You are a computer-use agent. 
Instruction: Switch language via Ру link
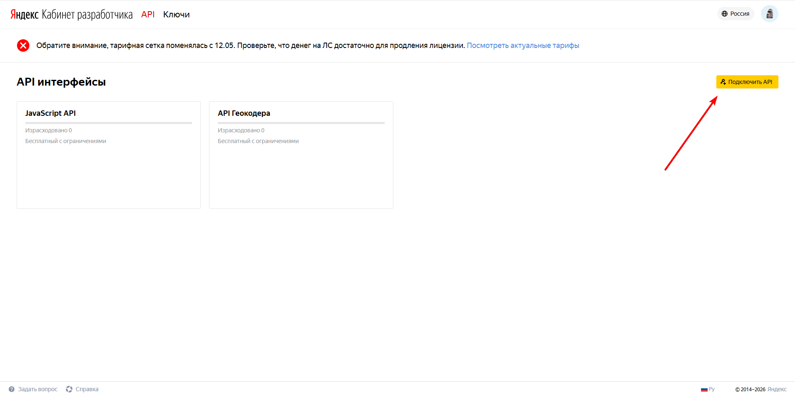coord(712,389)
